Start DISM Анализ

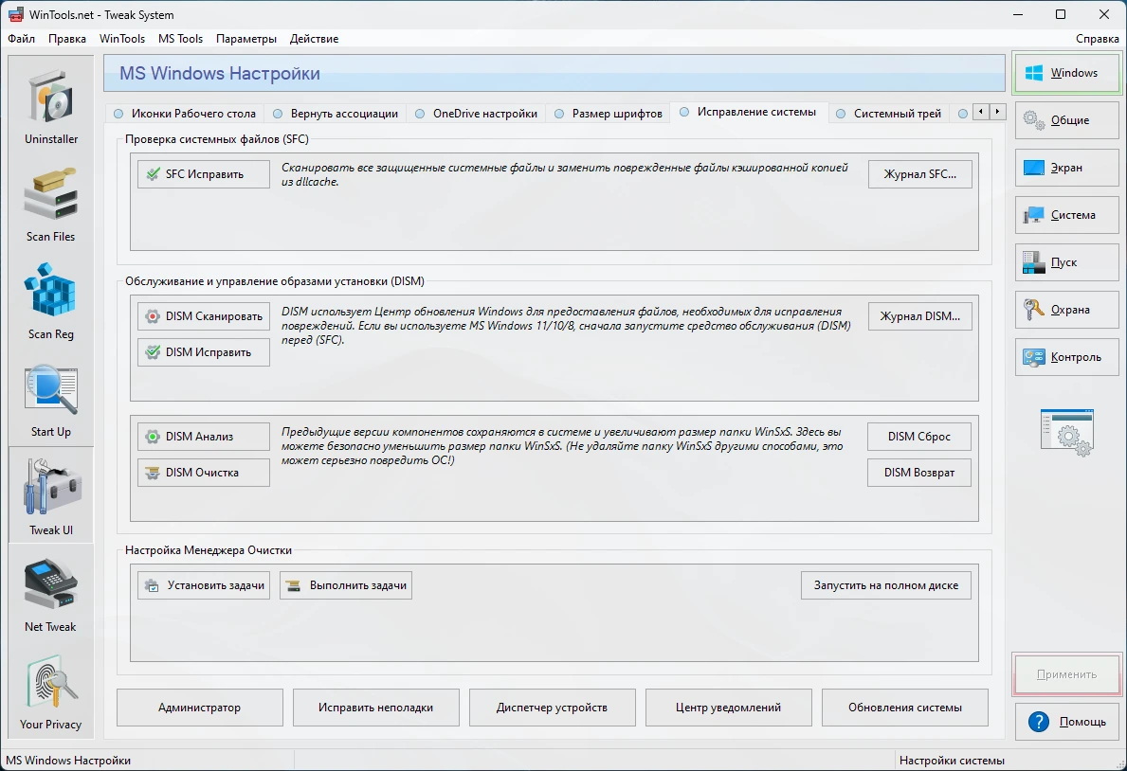pyautogui.click(x=204, y=436)
